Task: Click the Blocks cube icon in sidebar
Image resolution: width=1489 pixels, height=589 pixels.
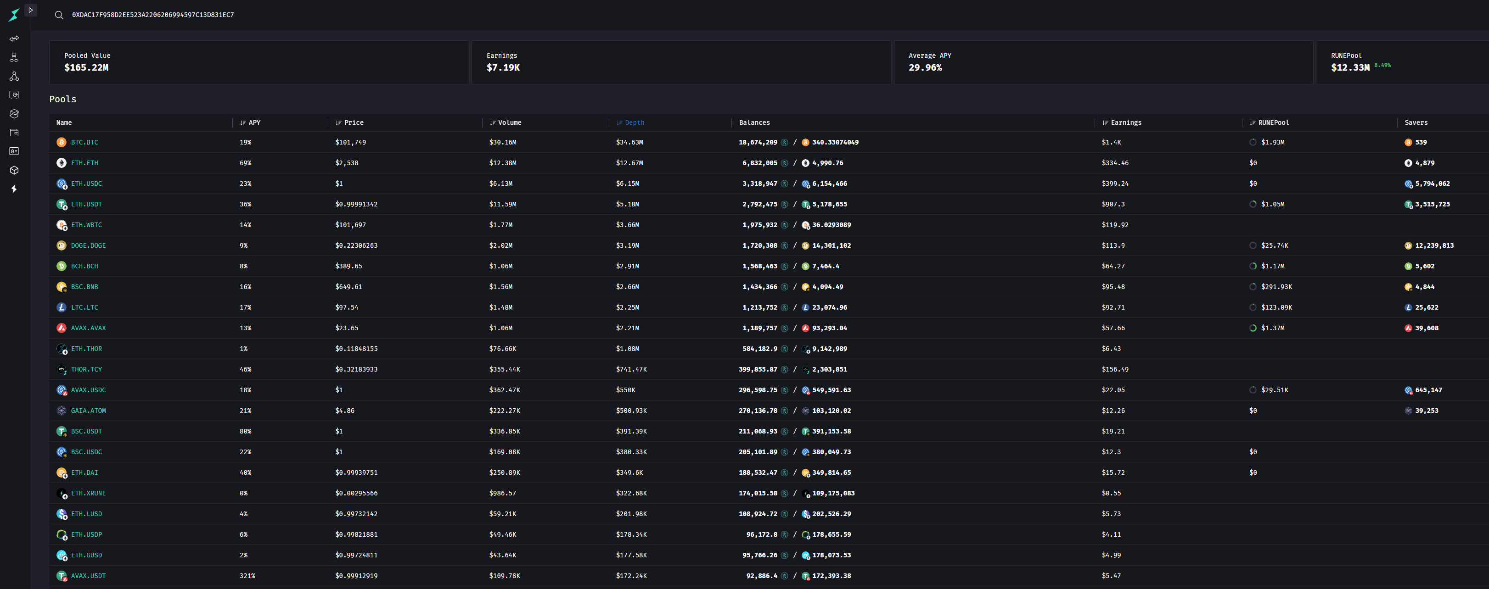Action: (x=14, y=170)
